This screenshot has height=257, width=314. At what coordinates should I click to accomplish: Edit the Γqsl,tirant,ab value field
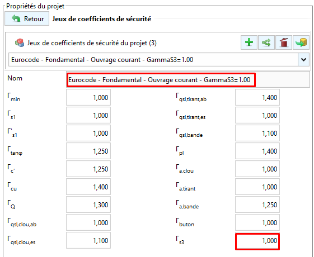coord(257,97)
